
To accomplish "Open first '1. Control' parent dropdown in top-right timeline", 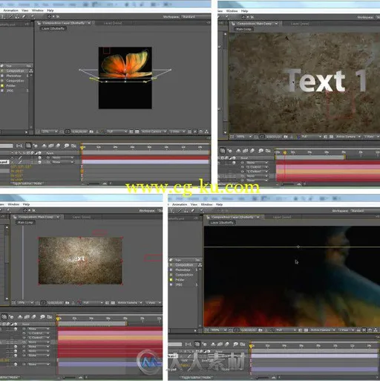I will [x=258, y=167].
